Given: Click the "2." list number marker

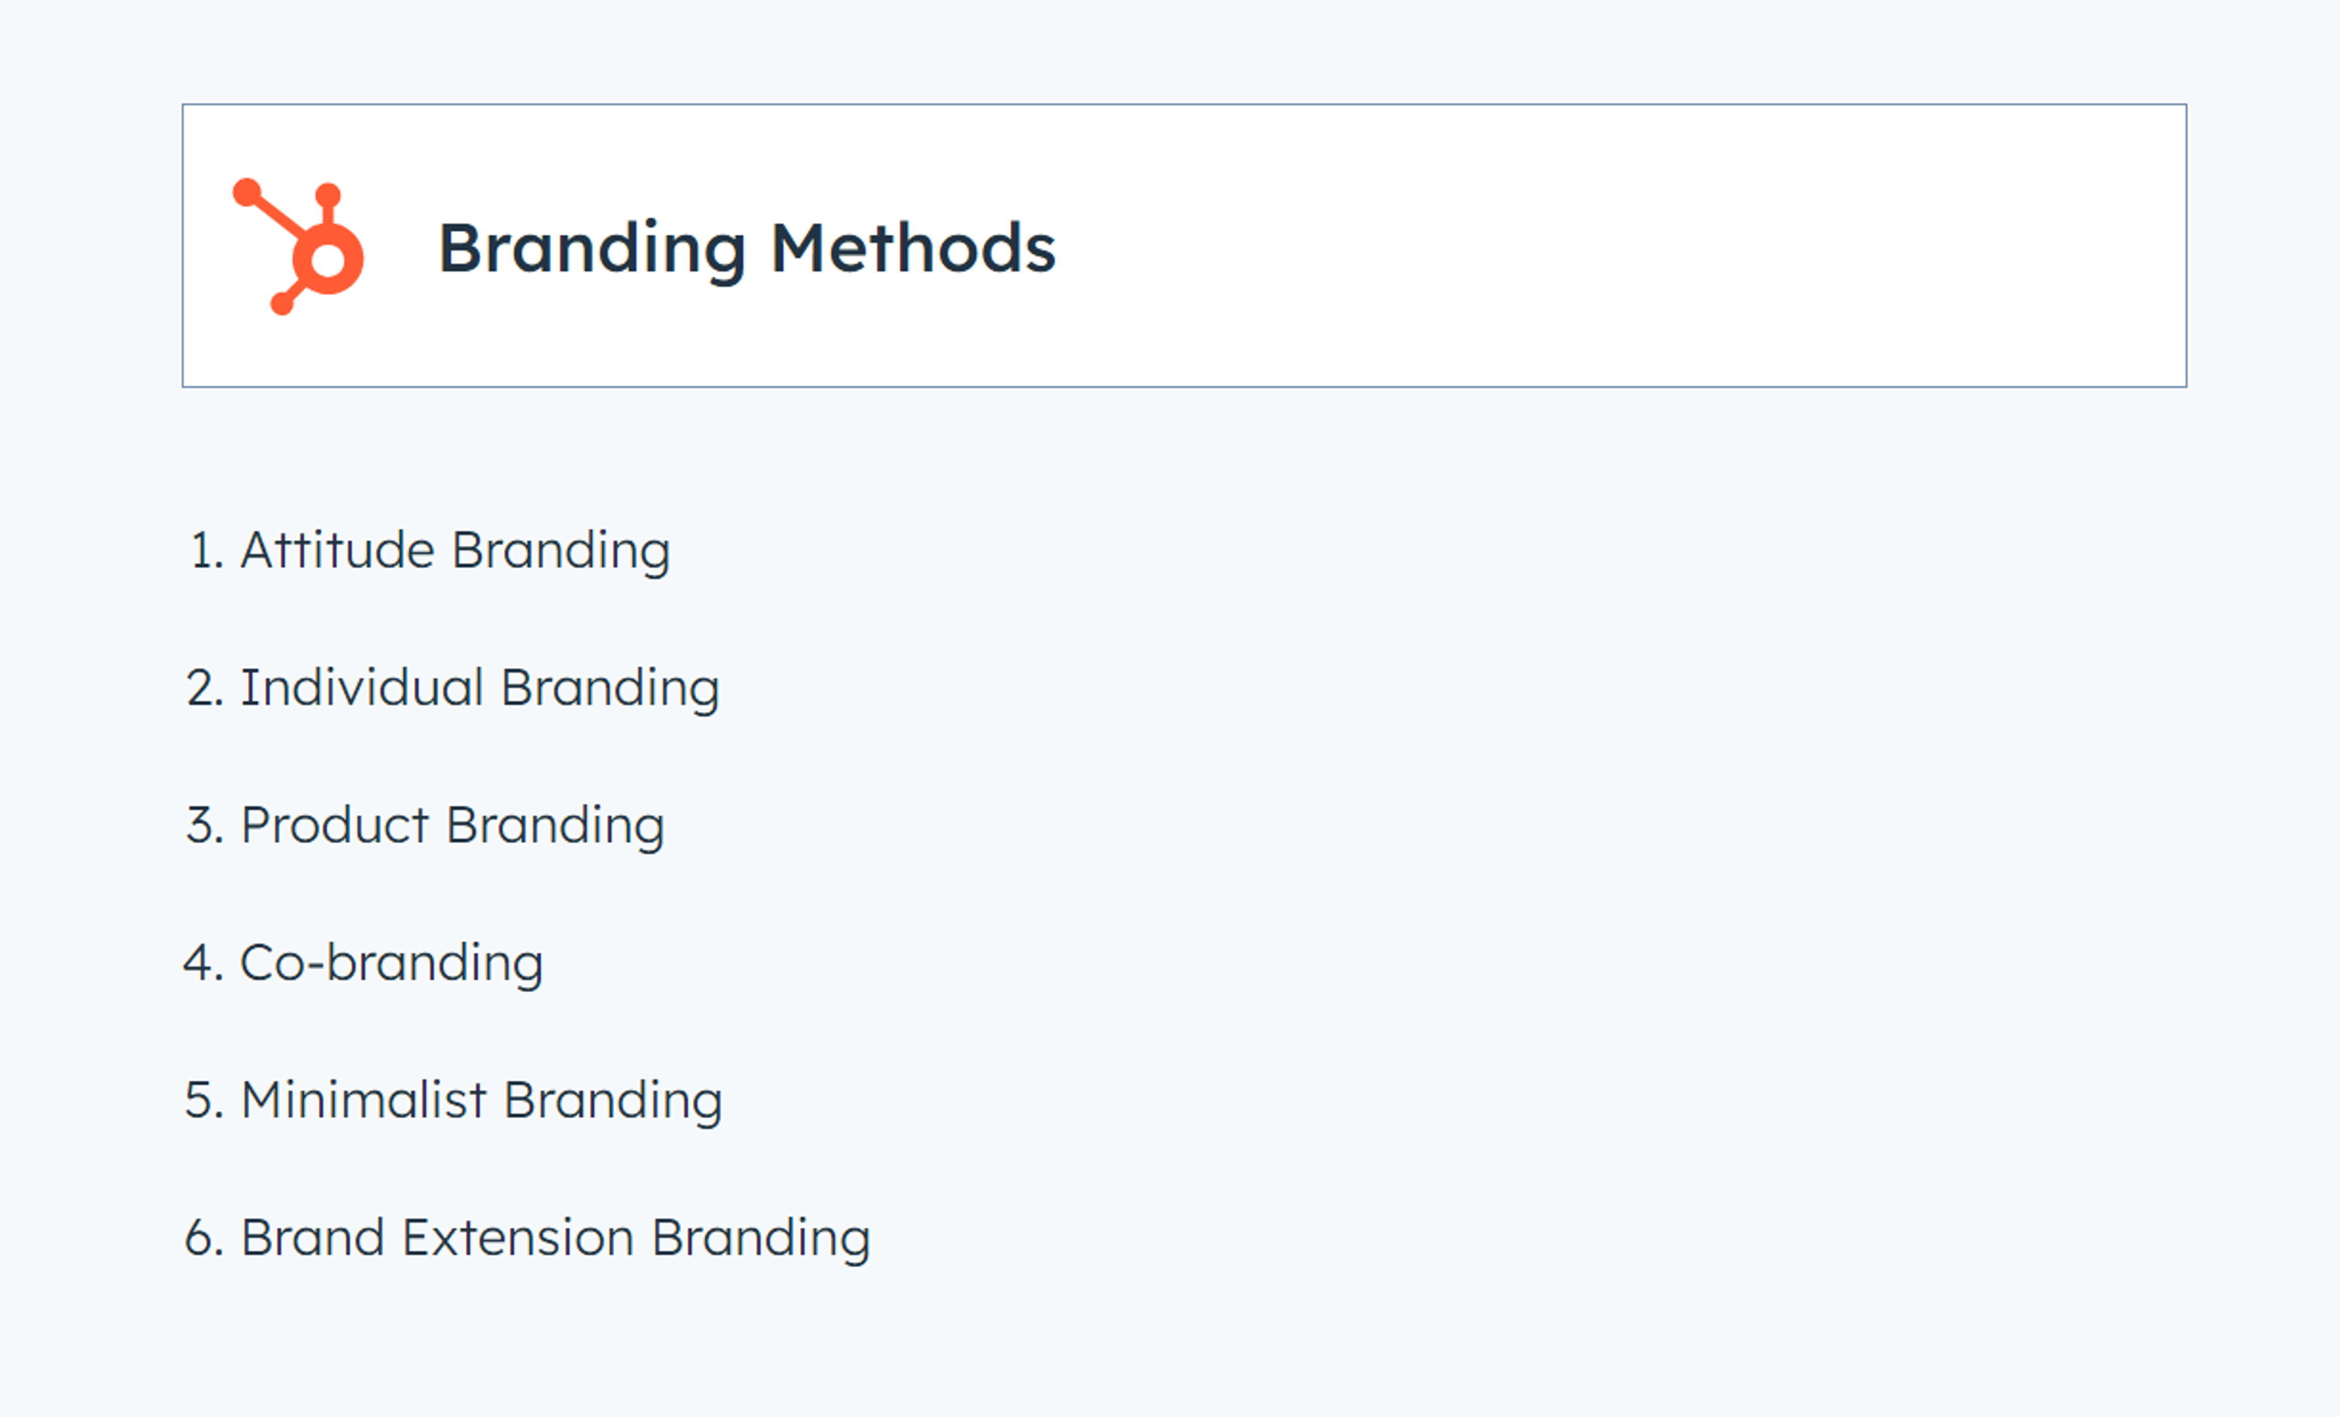Looking at the screenshot, I should pos(205,688).
